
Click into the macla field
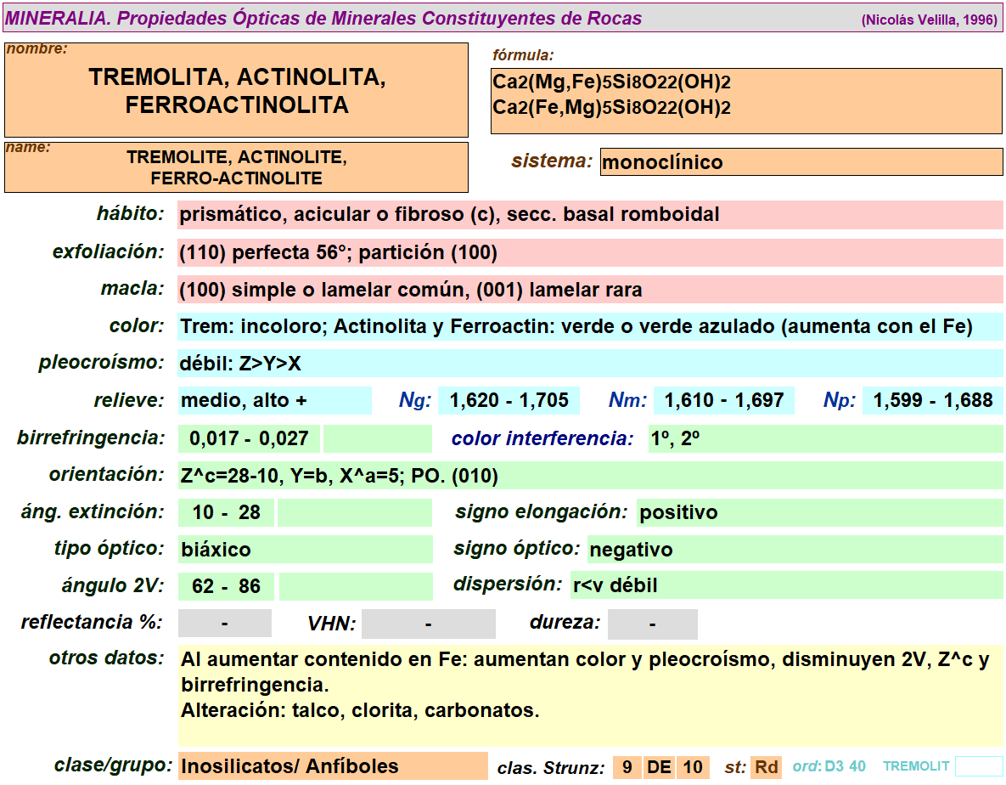pyautogui.click(x=589, y=290)
